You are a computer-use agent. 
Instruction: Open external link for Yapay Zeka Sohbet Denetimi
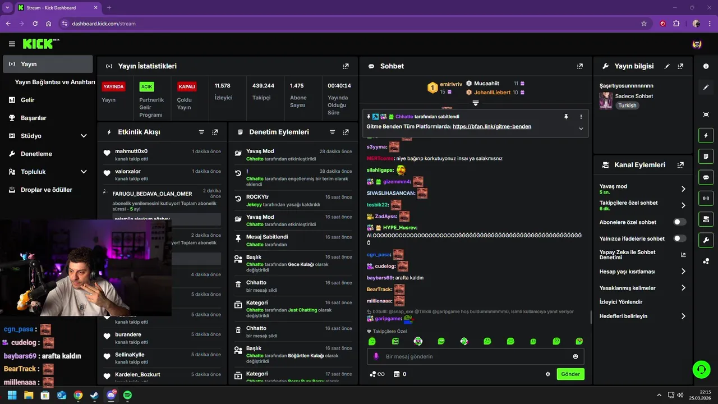(683, 255)
